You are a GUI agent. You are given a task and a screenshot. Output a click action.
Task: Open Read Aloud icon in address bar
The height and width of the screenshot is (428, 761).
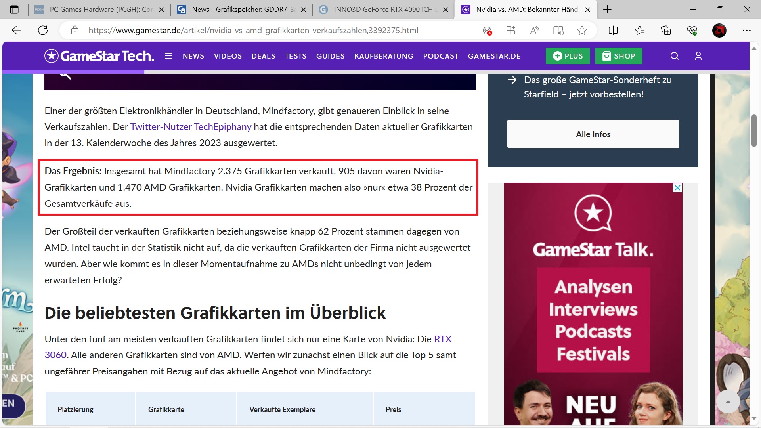[534, 31]
